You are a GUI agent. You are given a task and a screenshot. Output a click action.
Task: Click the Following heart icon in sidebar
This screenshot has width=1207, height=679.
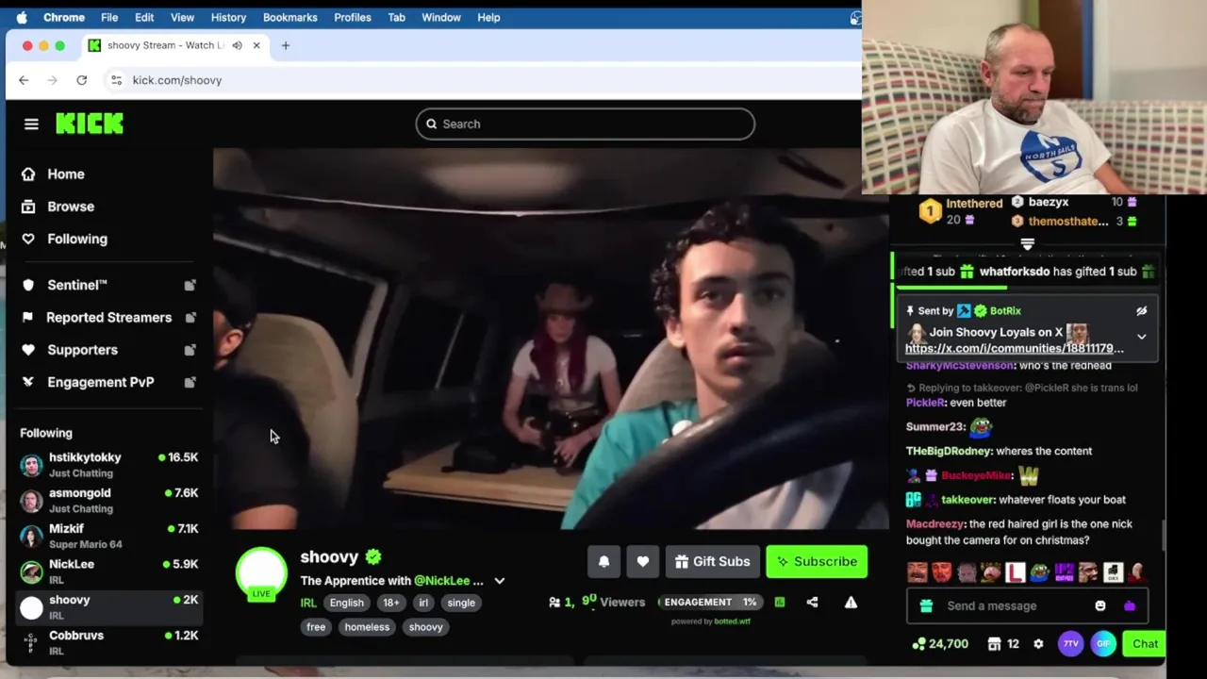(28, 239)
